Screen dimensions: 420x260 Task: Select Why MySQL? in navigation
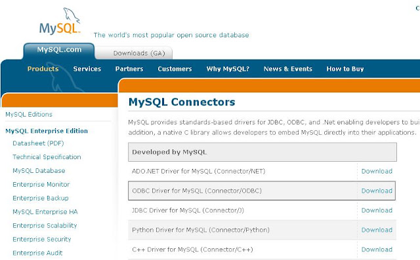click(x=228, y=69)
